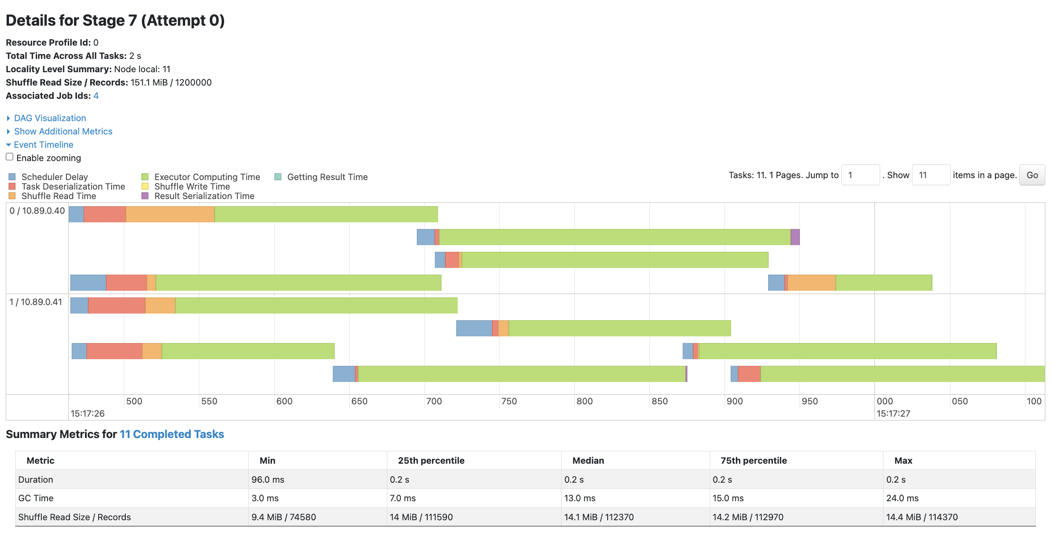Viewport: 1052px width, 534px height.
Task: Open the 11 Completed Tasks link
Action: tap(172, 434)
